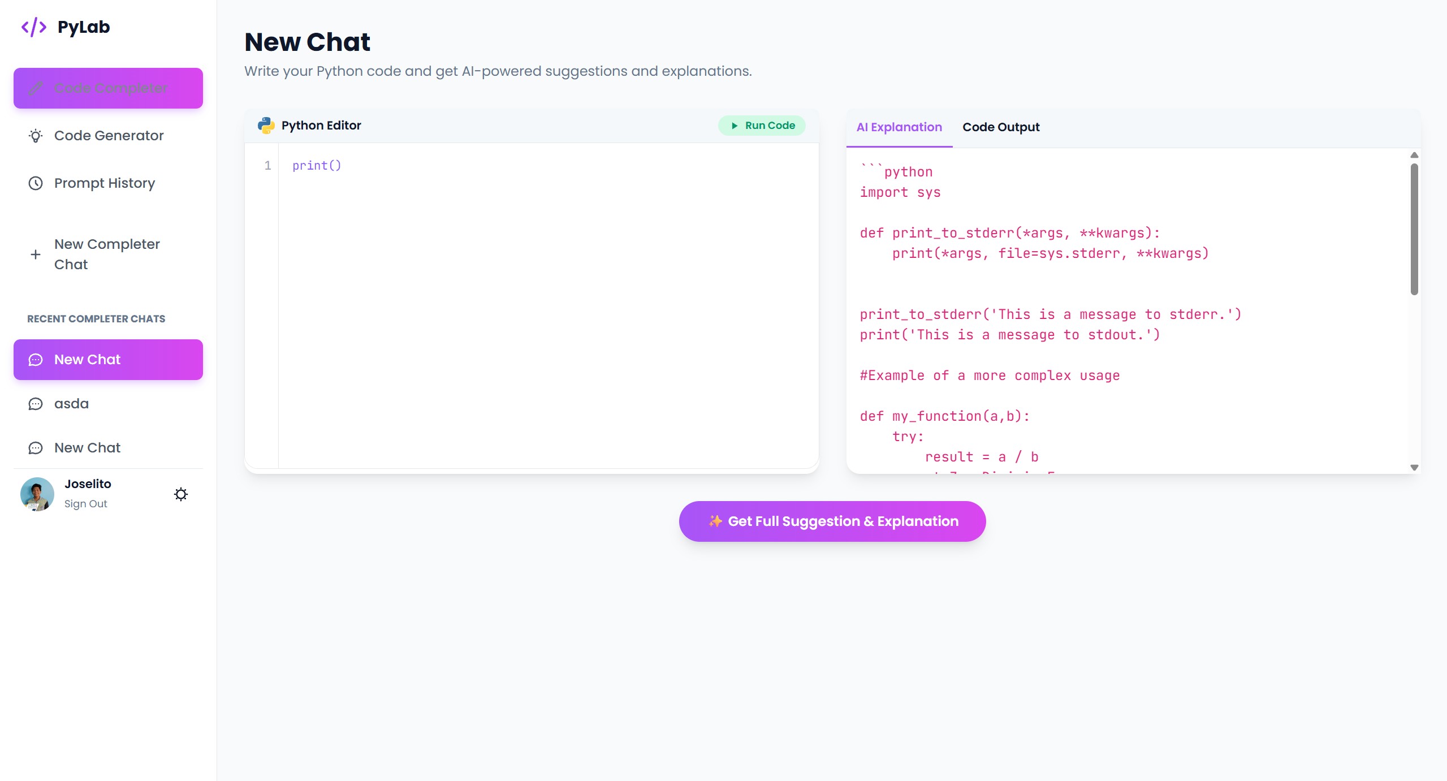Open the bottom New Chat in recents

pos(108,448)
